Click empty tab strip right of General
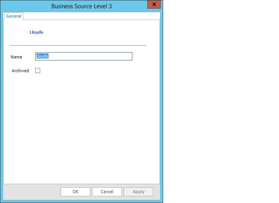Image resolution: width=279 pixels, height=203 pixels. tap(91, 16)
